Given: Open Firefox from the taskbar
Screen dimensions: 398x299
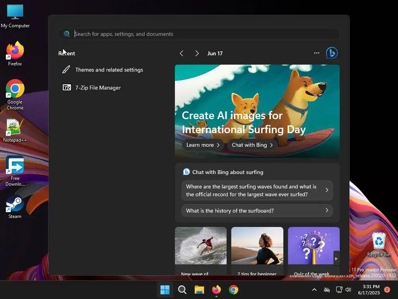Looking at the screenshot, I should pos(216,290).
